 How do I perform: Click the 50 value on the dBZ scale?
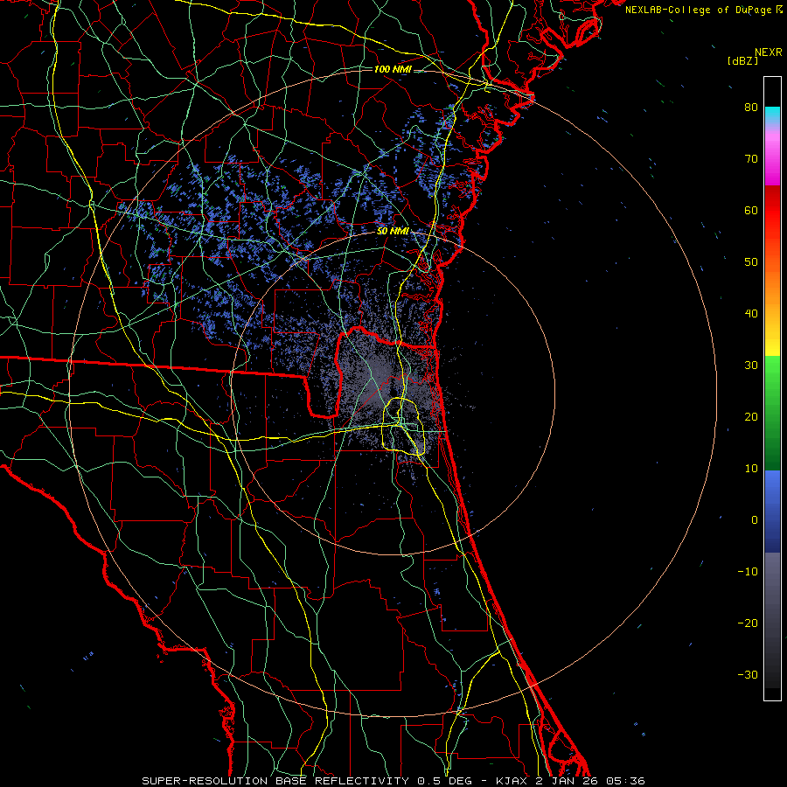coord(751,262)
